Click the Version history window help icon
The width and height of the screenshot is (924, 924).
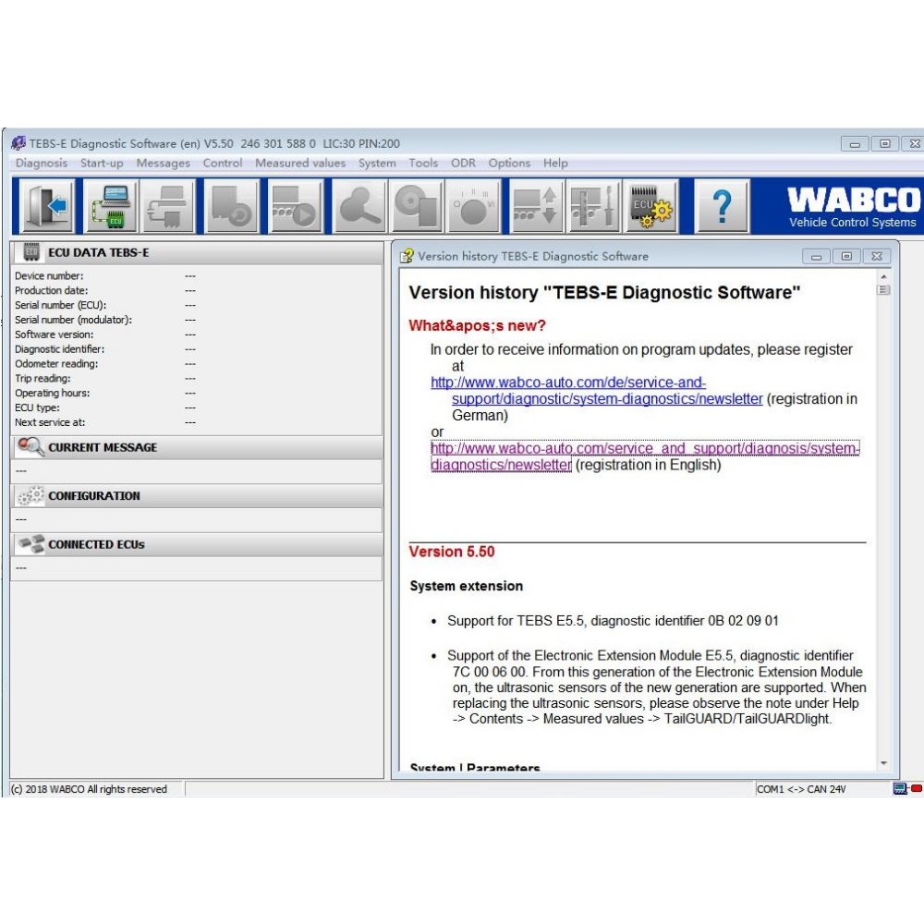coord(407,256)
